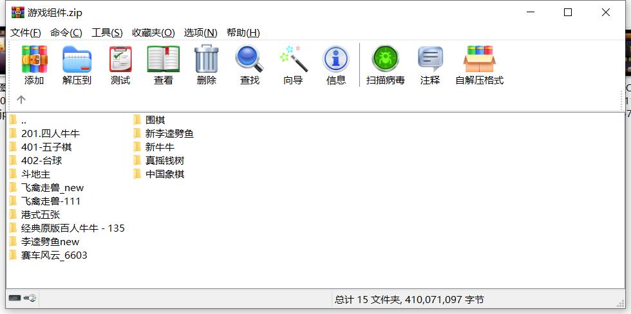This screenshot has height=314, width=631.
Task: Run the 测试 (Test) archive tool
Action: pos(120,60)
